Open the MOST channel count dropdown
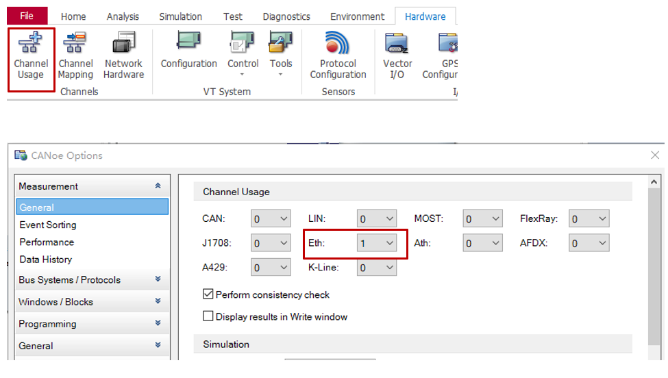Image resolution: width=668 pixels, height=378 pixels. click(x=482, y=219)
